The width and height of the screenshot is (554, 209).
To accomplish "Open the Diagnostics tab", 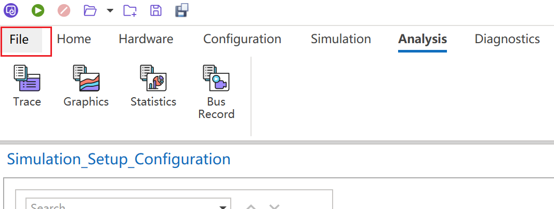I will coord(507,39).
